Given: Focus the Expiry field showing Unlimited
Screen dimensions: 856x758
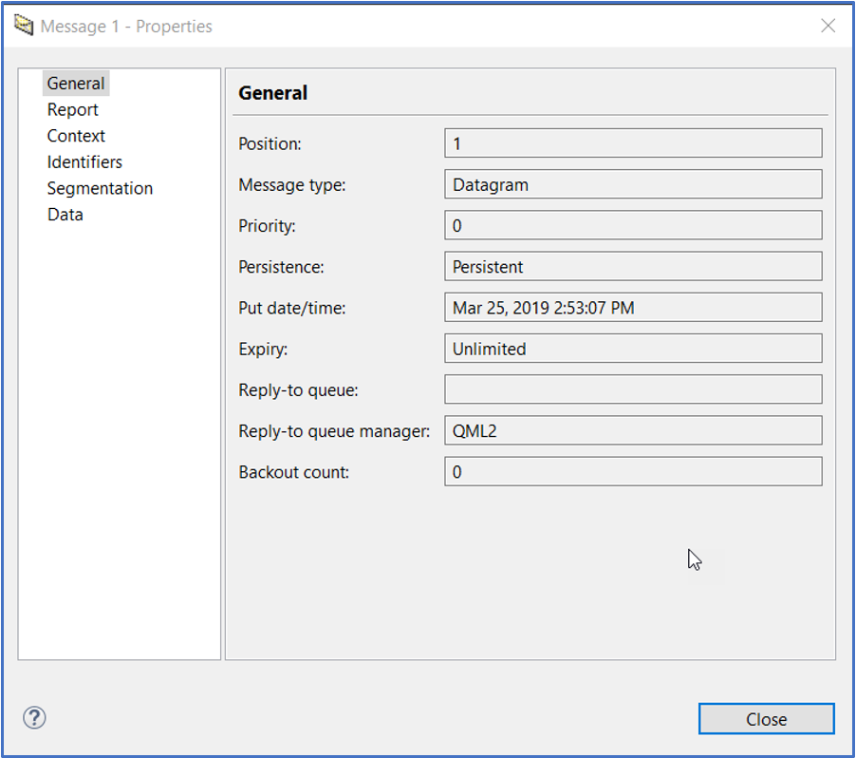Looking at the screenshot, I should coord(632,349).
